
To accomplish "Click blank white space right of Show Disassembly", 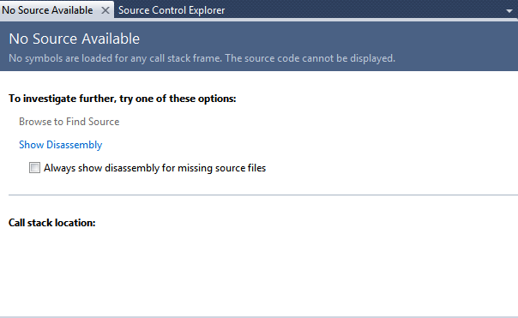I will click(298, 145).
